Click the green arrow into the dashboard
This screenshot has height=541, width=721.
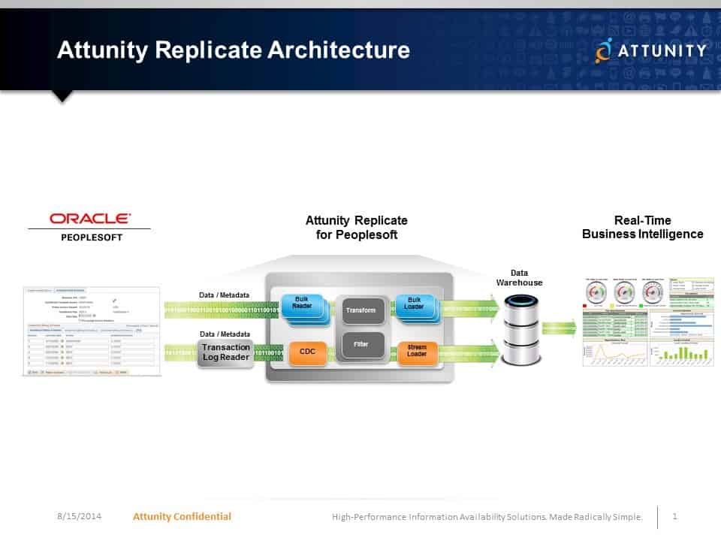click(559, 328)
